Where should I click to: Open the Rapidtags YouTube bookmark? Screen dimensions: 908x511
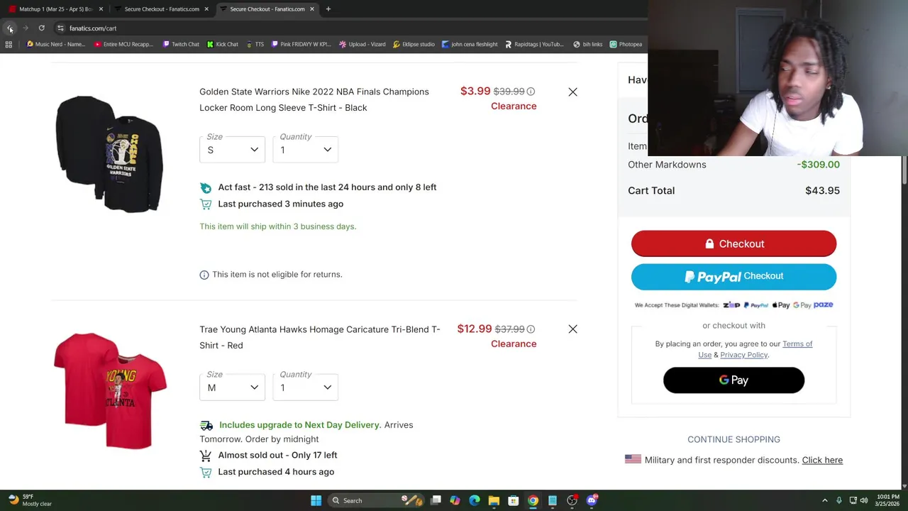(534, 44)
